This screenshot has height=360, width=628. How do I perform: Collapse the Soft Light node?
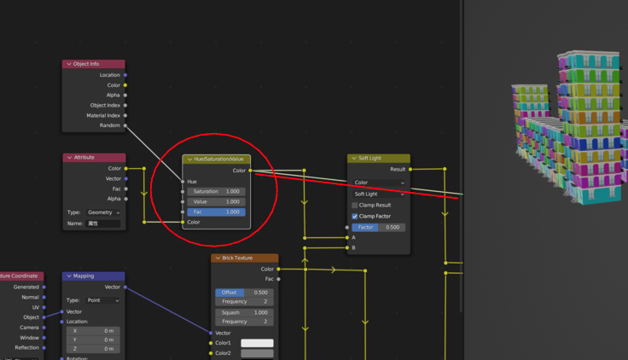(x=354, y=159)
